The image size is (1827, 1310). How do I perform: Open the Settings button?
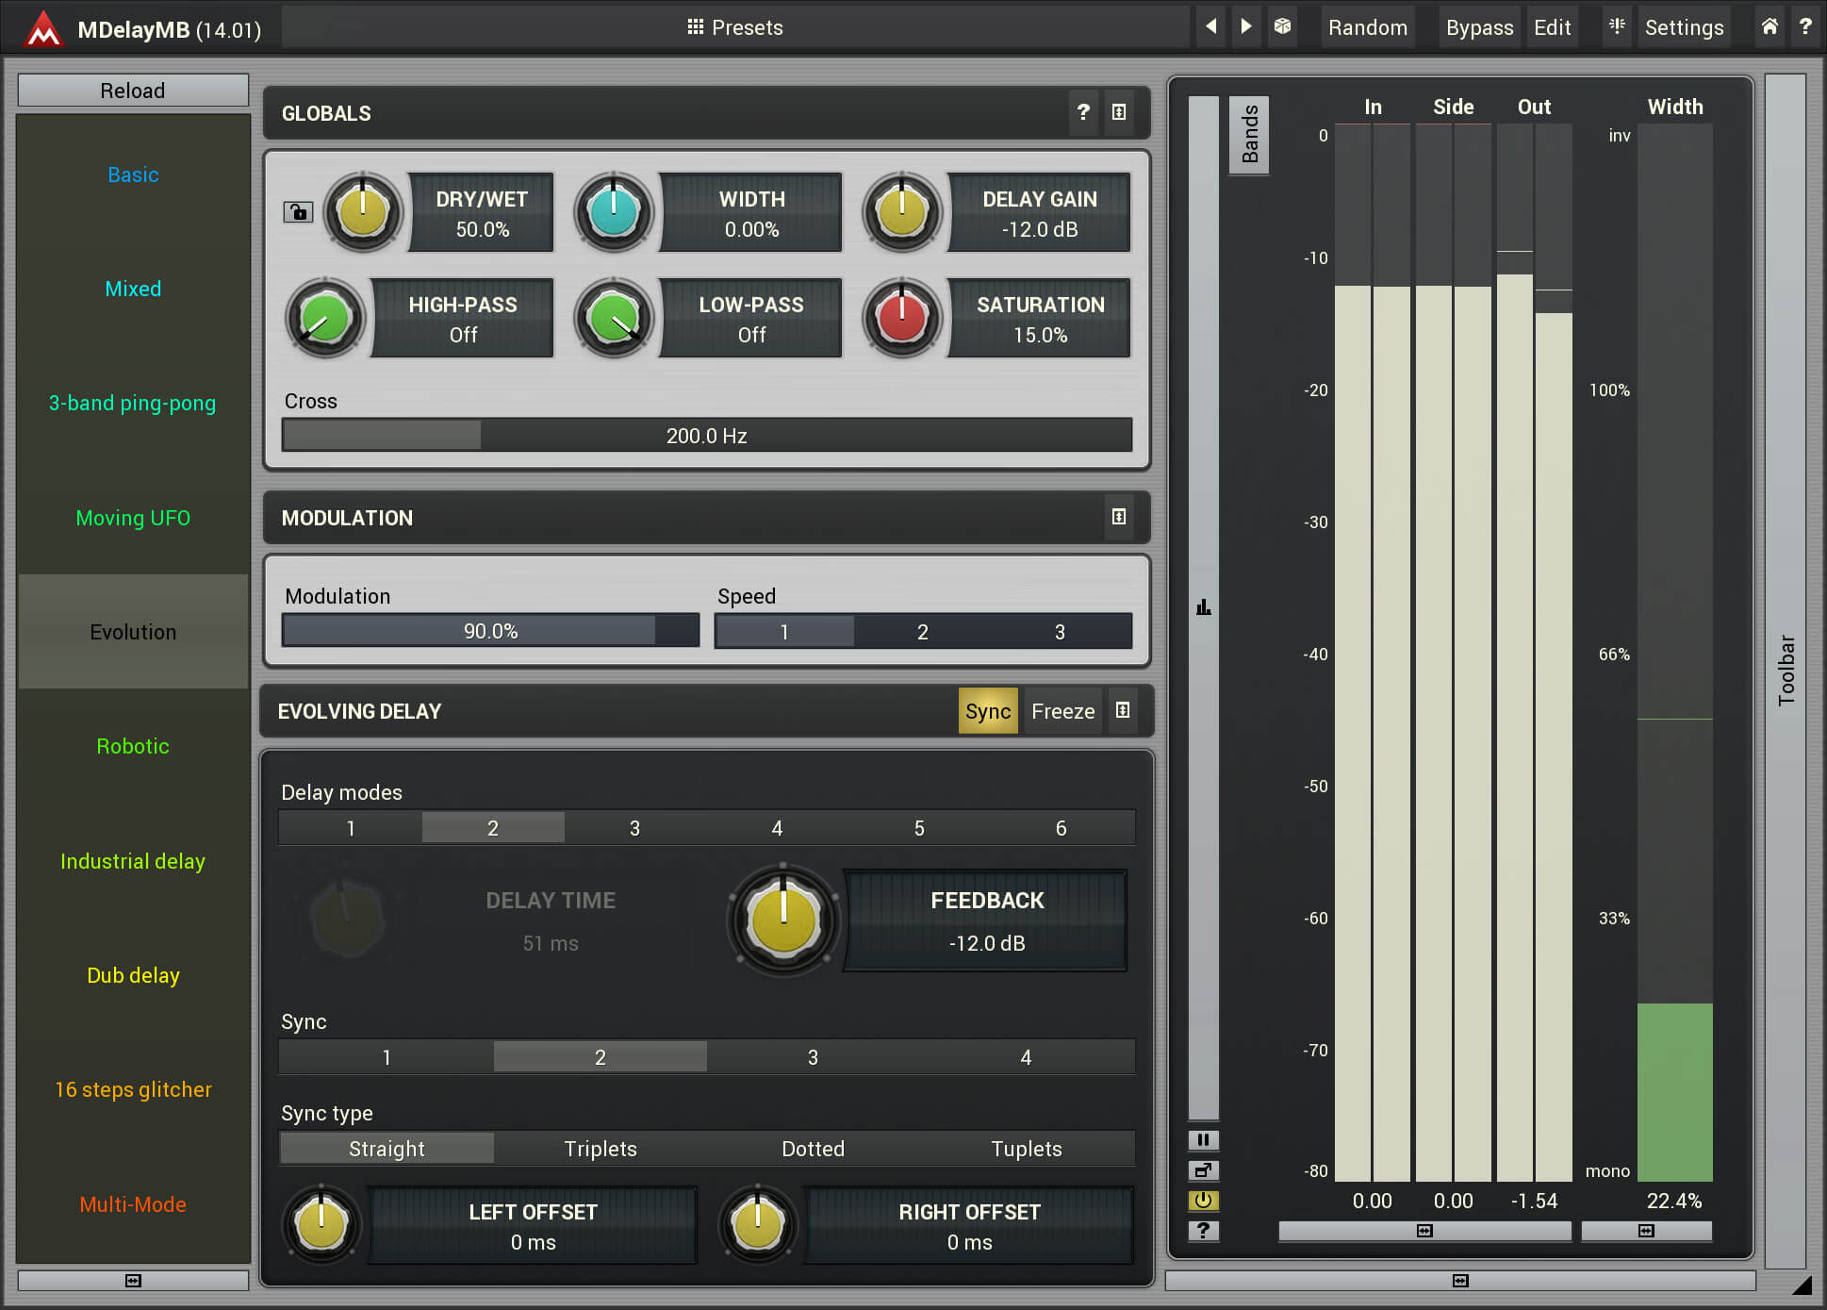coord(1684,27)
